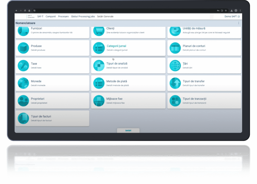This screenshot has height=184, width=257.
Task: Click the Planuri de conturi icon
Action: [x=175, y=48]
